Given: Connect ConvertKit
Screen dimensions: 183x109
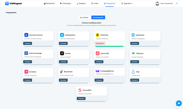Looking at the screenshot, I should [x=99, y=62].
